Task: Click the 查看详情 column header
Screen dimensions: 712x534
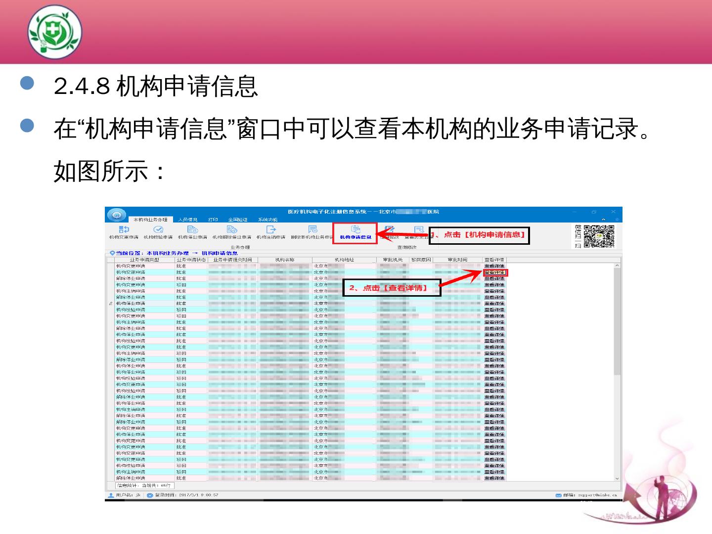Action: (494, 260)
